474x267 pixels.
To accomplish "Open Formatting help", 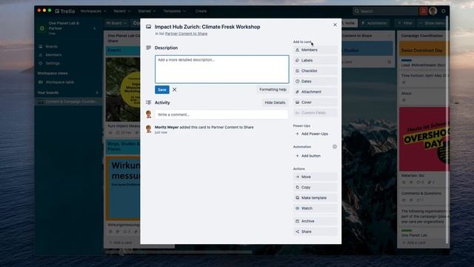I will tap(273, 90).
